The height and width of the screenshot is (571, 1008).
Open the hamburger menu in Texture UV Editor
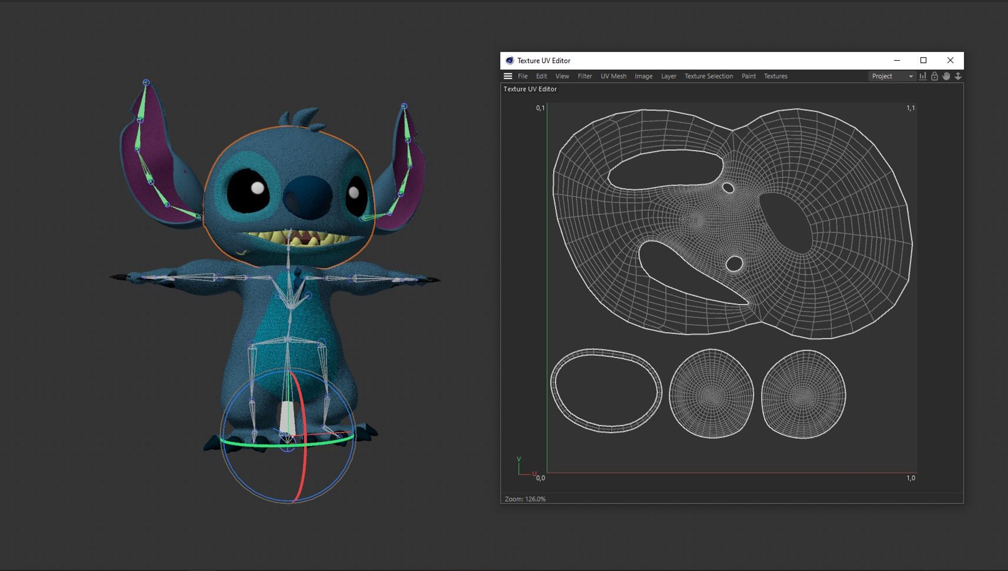click(508, 76)
